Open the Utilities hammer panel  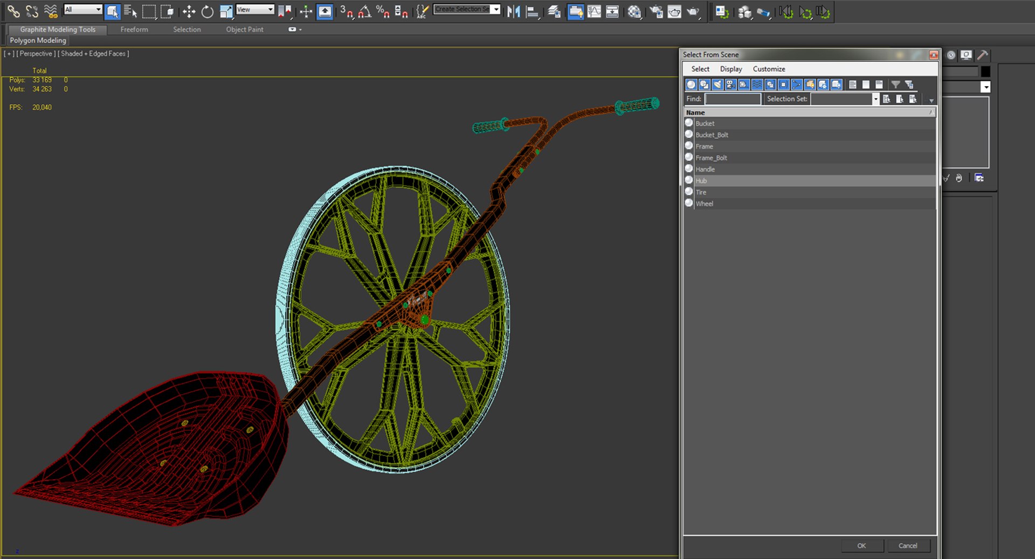[x=983, y=55]
